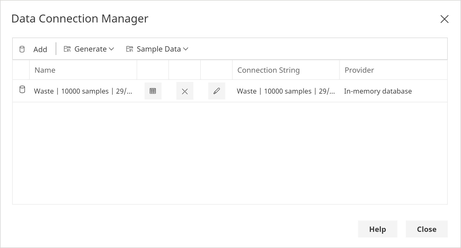This screenshot has width=461, height=248.
Task: Click the folder icon next to Sample Data
Action: pos(129,49)
